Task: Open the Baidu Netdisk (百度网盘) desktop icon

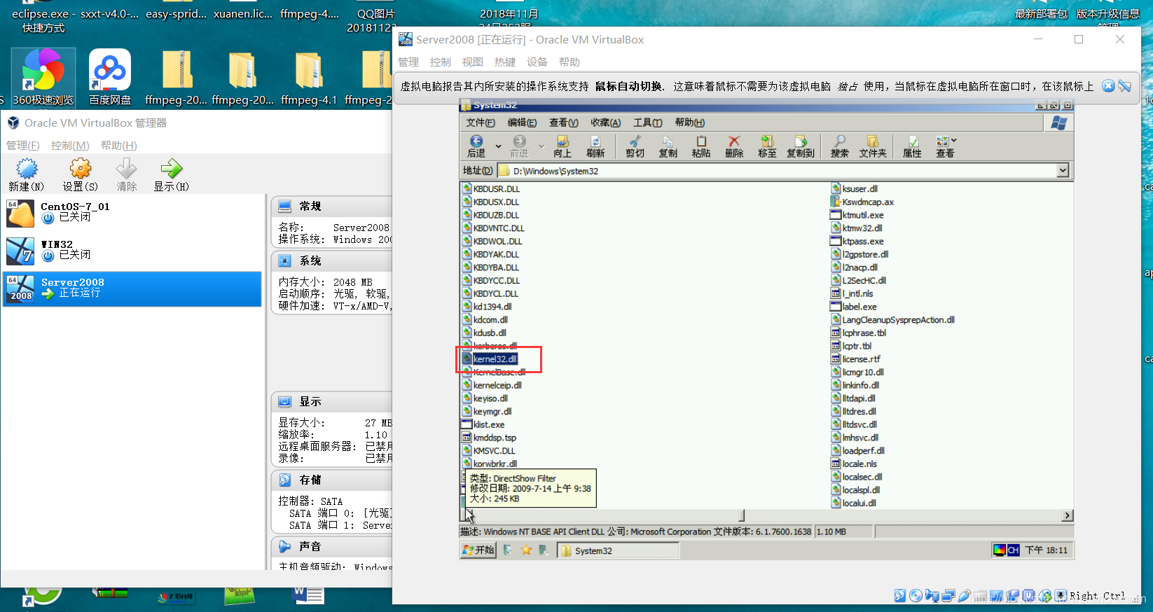Action: tap(110, 78)
